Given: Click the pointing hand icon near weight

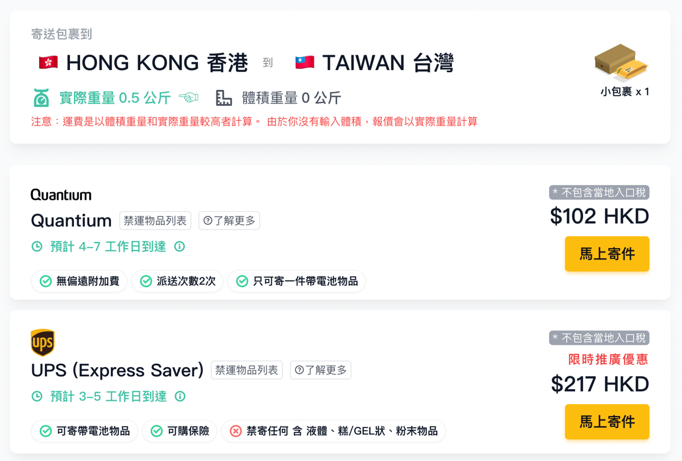Looking at the screenshot, I should pos(188,98).
